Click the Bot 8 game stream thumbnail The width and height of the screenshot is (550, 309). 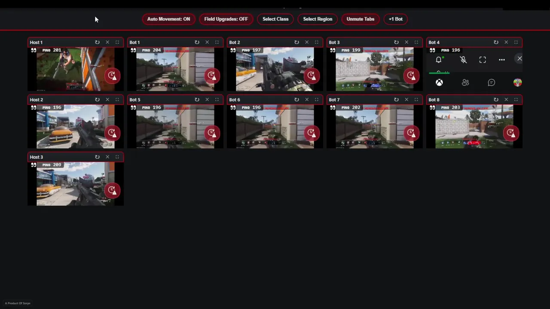point(474,127)
